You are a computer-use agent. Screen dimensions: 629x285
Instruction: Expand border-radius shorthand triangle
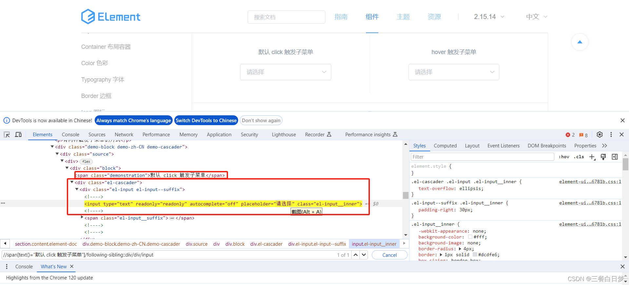(460, 249)
